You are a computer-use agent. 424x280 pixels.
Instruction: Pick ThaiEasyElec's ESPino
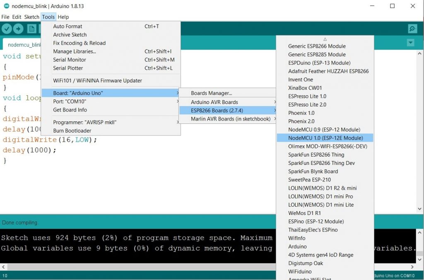point(325,230)
